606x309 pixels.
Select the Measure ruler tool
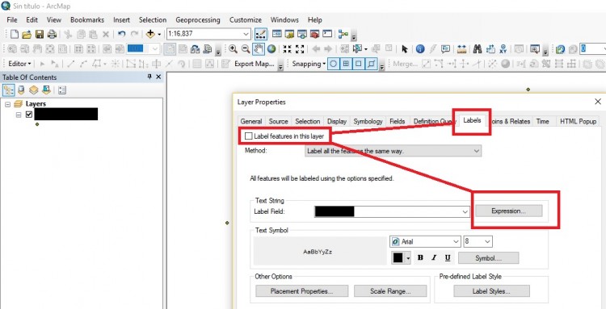[x=461, y=49]
